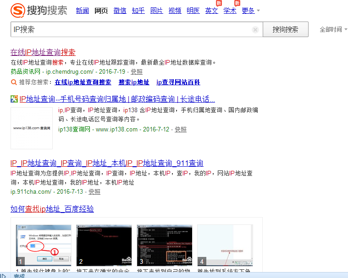Viewport: 348px width, 278px height.
Task: Open the 新闻 tab
Action: [83, 11]
